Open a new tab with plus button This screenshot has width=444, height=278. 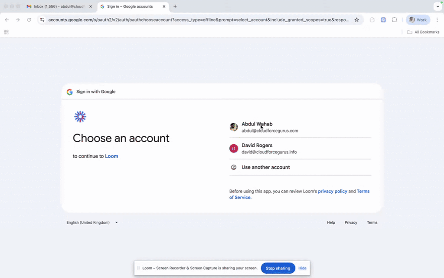point(175,7)
